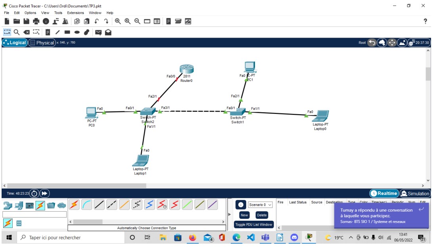Switch to the Logical workspace view
Viewport: 437px width, 248px height.
(x=15, y=43)
